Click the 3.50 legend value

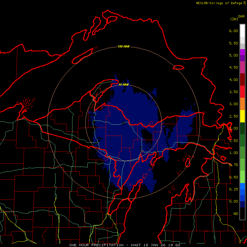(234, 92)
